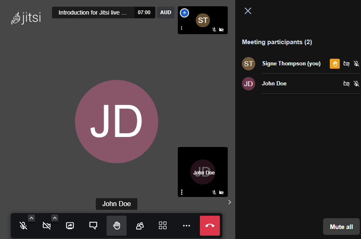This screenshot has height=239, width=361.
Task: Click the three-dot menu on John Doe thumbnail
Action: (x=182, y=192)
